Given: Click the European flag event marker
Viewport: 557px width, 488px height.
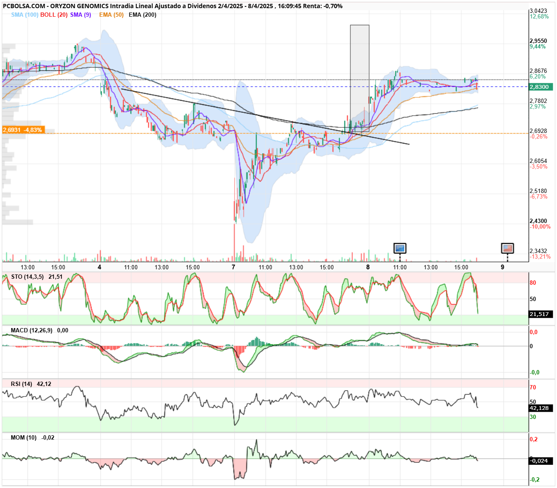Looking at the screenshot, I should pyautogui.click(x=400, y=248).
